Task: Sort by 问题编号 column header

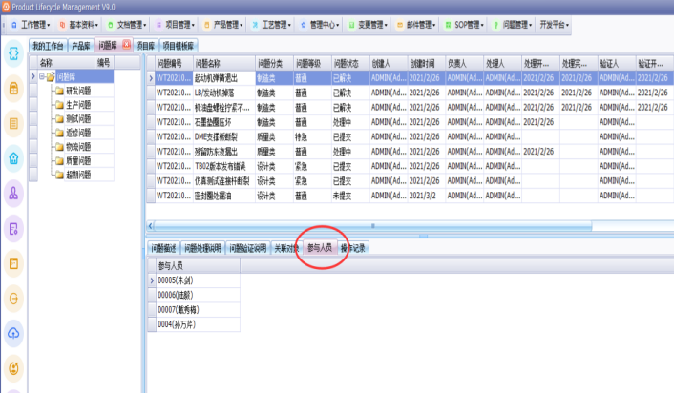Action: coord(174,64)
